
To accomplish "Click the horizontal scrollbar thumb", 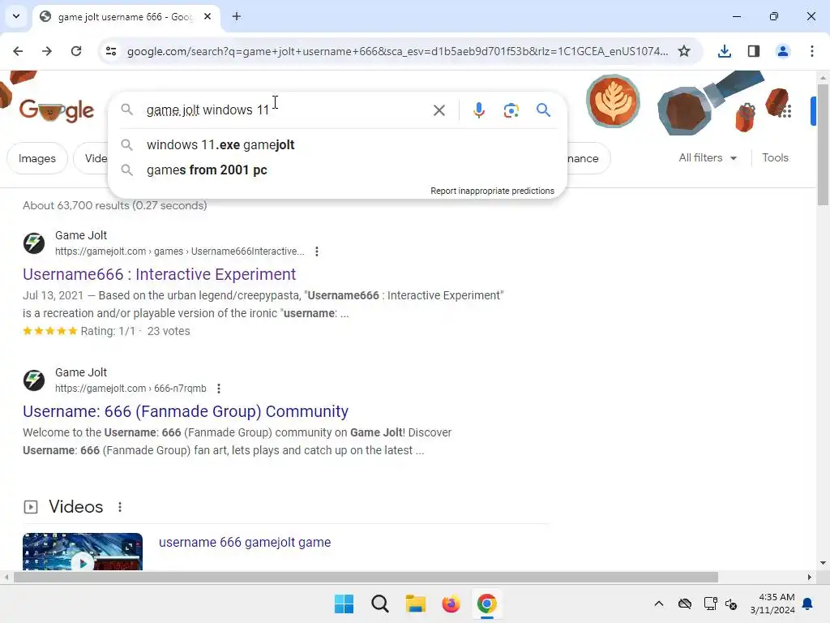I will 366,577.
